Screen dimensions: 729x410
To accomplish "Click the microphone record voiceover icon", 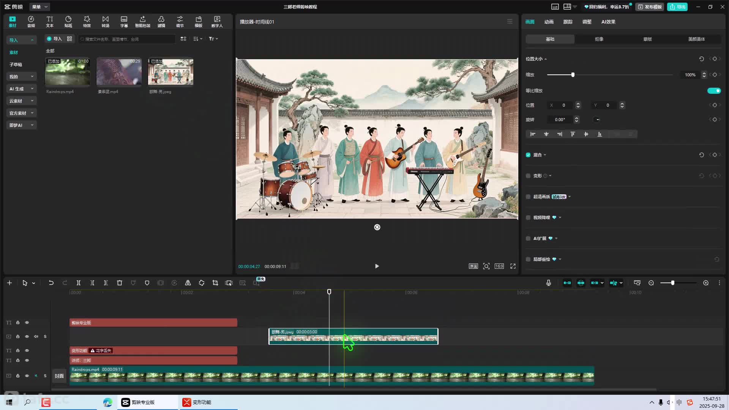I will (549, 283).
